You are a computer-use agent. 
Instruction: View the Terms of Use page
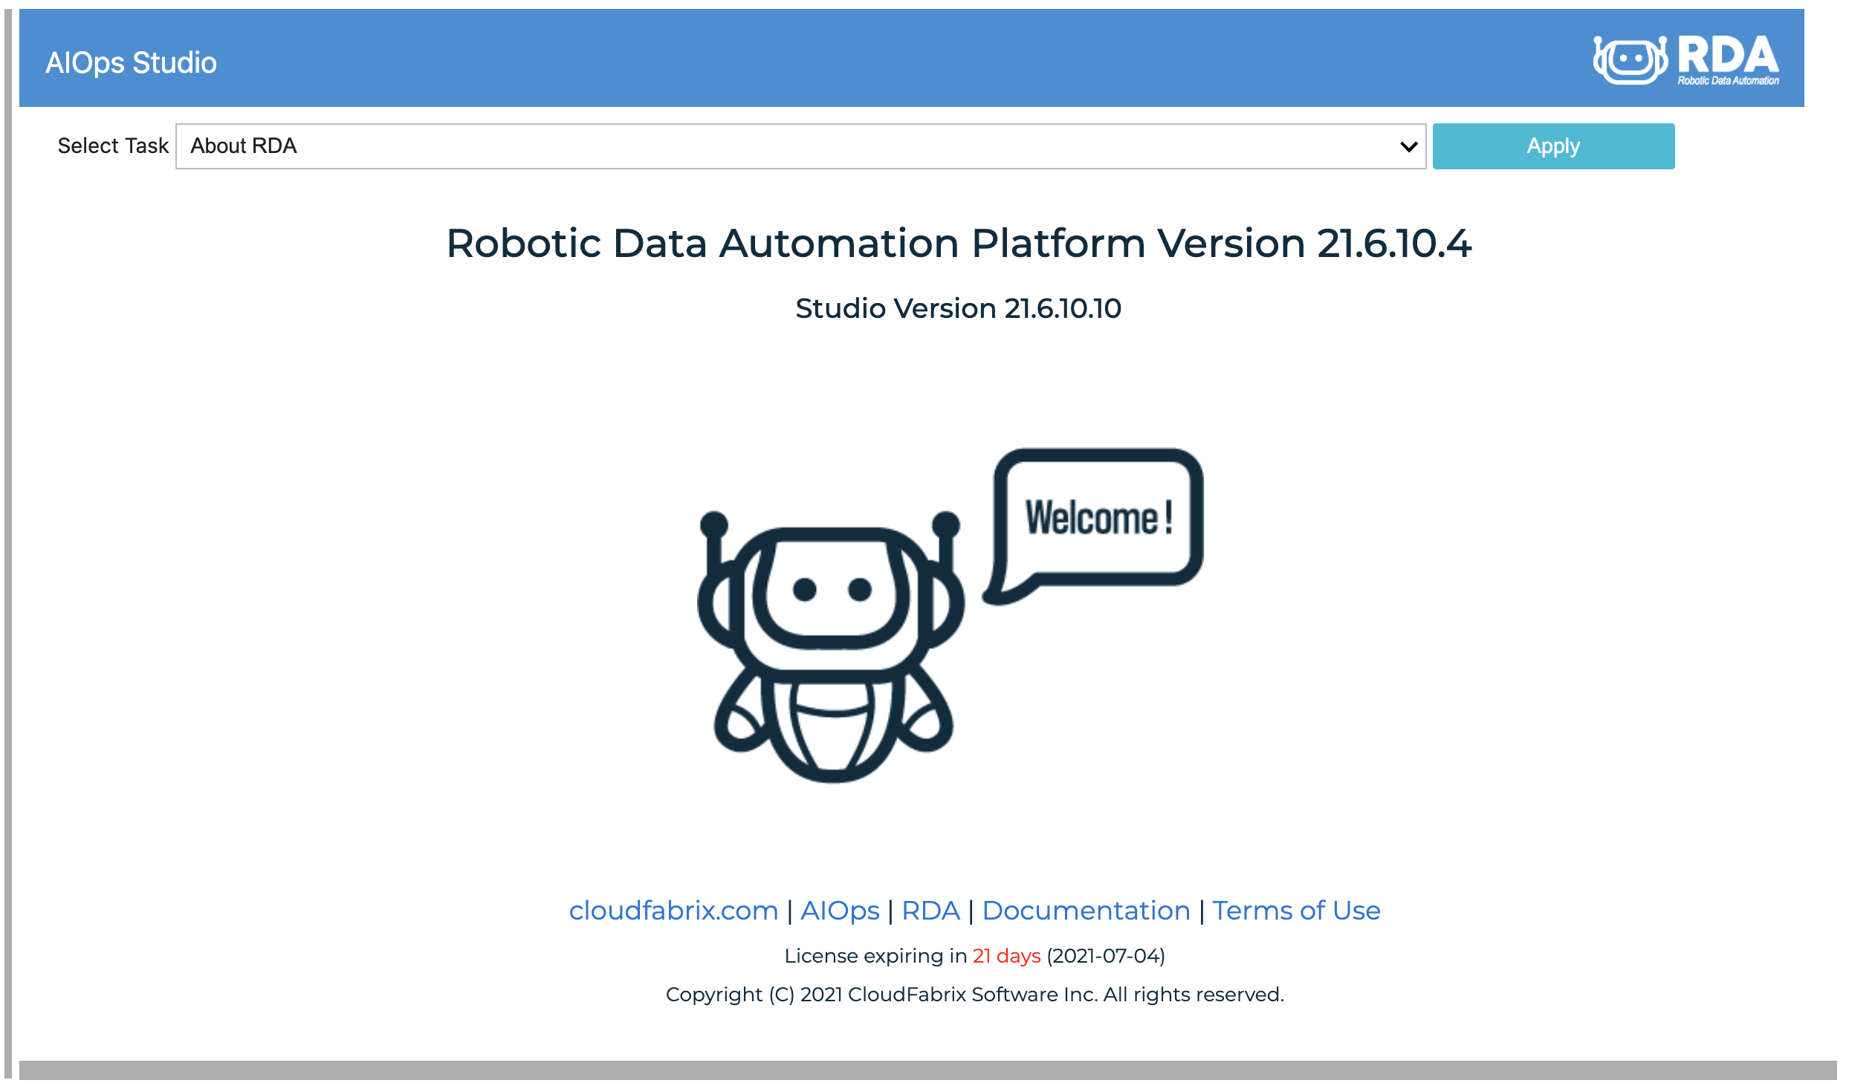point(1295,910)
